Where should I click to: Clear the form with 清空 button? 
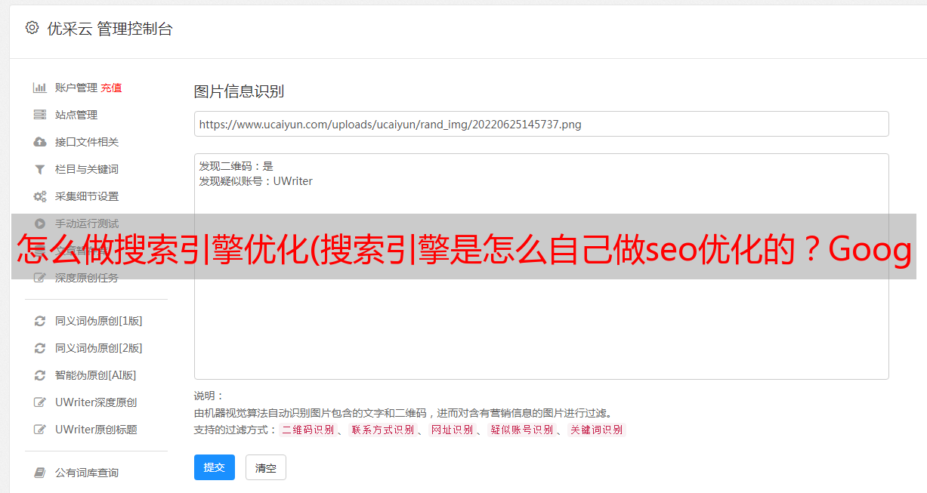pyautogui.click(x=266, y=467)
